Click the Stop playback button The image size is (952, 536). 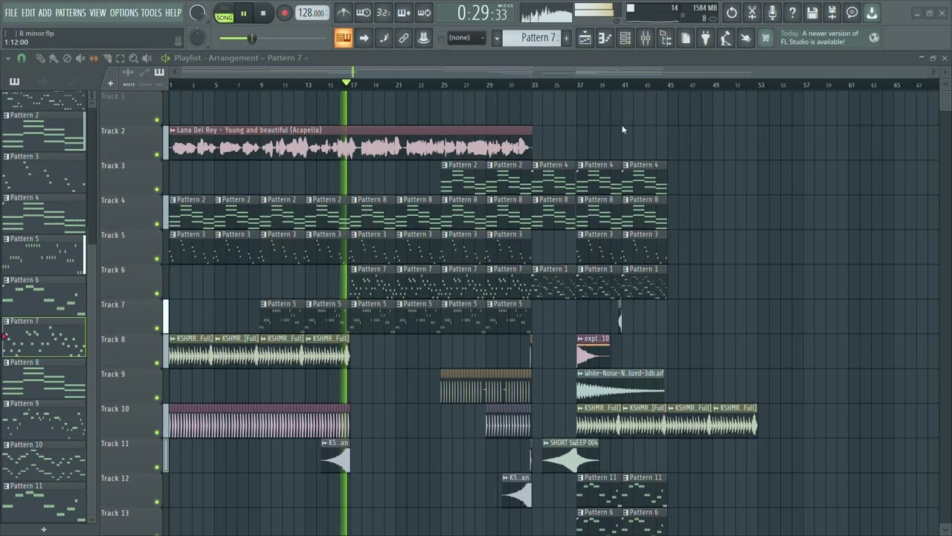263,13
